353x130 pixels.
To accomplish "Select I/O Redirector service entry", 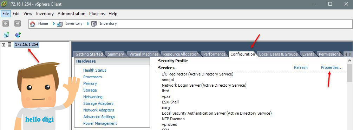I will coord(197,74).
